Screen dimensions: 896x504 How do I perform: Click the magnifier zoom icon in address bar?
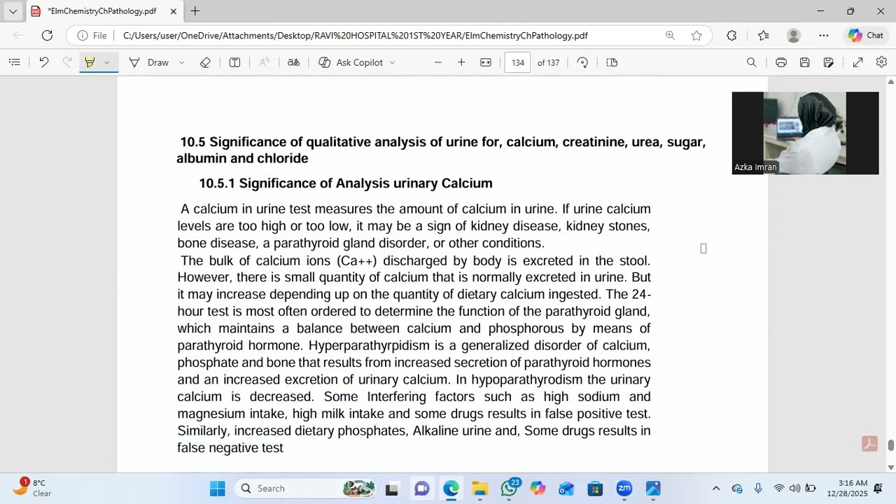(670, 35)
